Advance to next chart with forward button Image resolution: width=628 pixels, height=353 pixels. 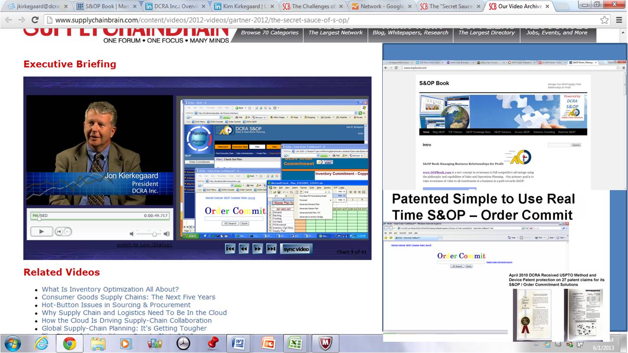(x=257, y=249)
